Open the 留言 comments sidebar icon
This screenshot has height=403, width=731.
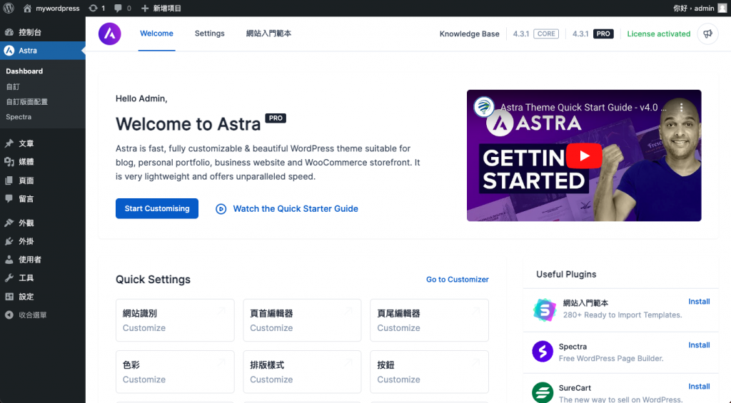click(9, 198)
